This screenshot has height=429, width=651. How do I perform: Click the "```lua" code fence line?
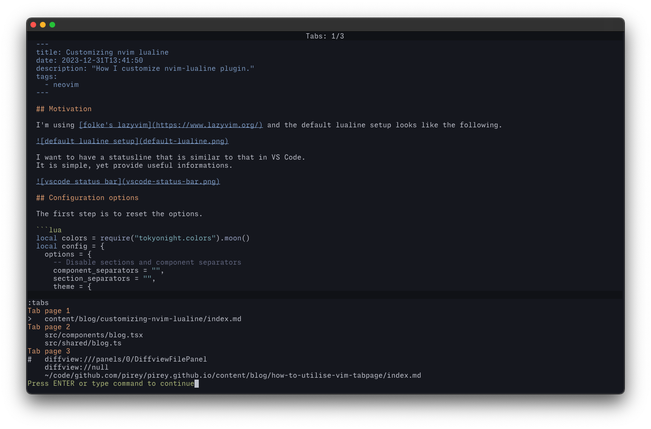point(49,230)
